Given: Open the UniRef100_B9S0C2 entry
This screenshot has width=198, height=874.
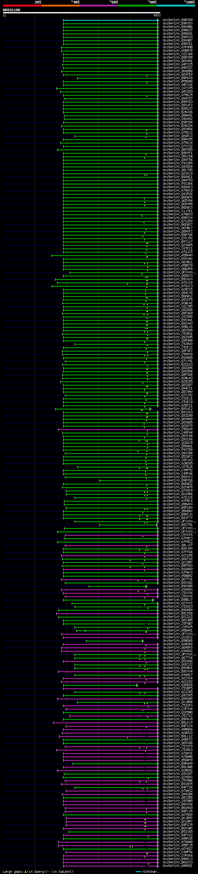Looking at the screenshot, I should (x=177, y=409).
